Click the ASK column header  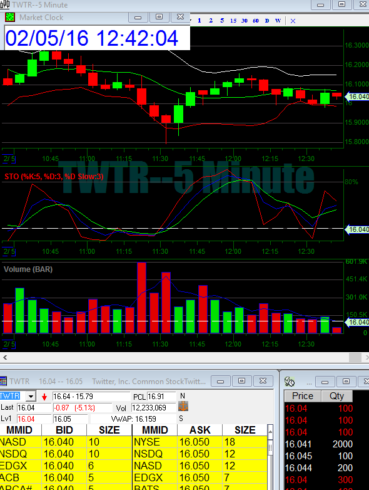[x=200, y=430]
